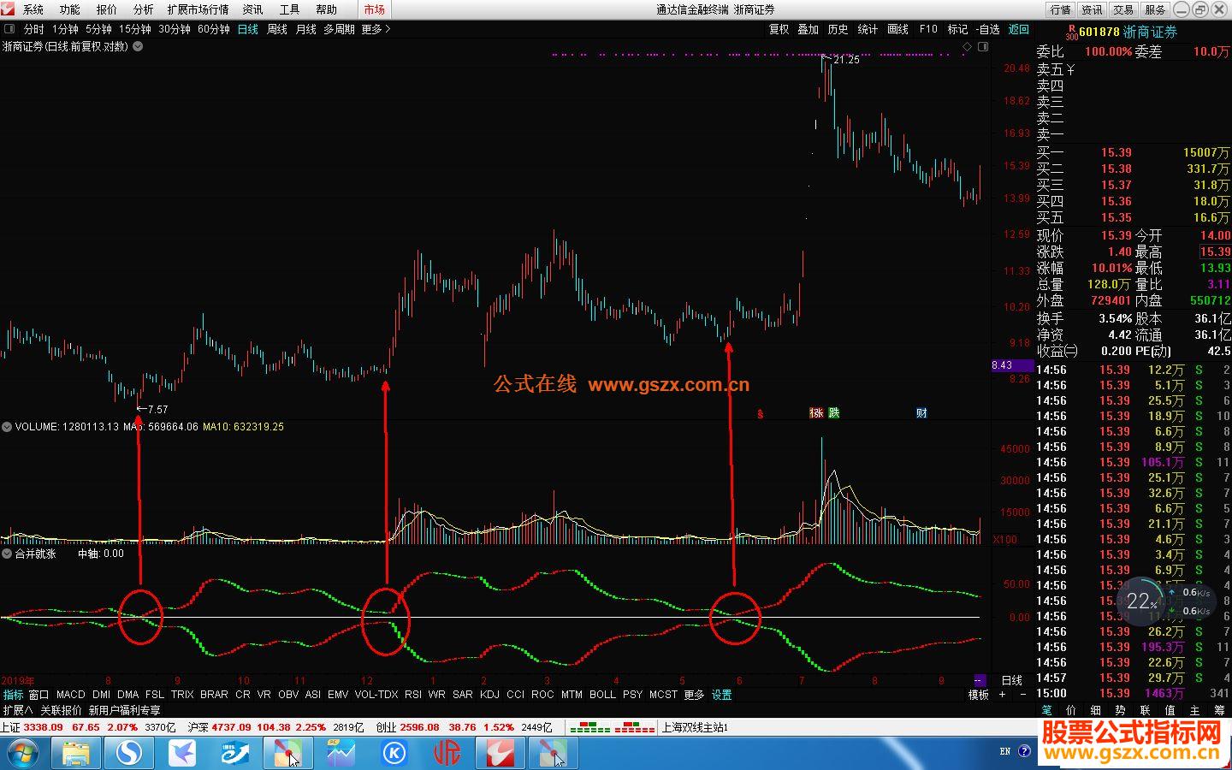Select the BOLL indicator

602,695
